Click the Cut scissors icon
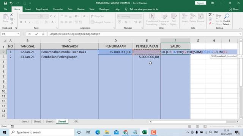The height and width of the screenshot is (136, 243). pyautogui.click(x=12, y=15)
